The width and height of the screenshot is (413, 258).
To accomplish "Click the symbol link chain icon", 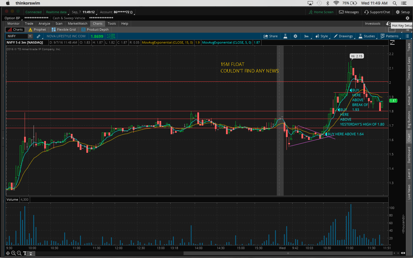I will tap(38, 36).
